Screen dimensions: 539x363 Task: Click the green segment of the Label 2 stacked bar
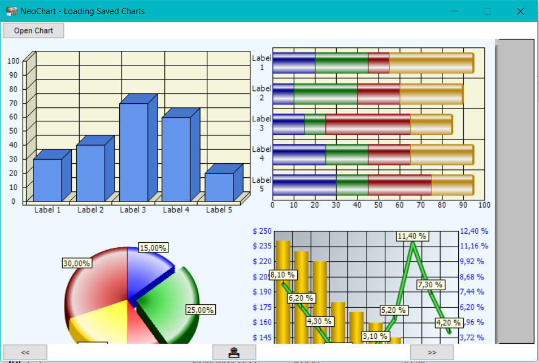point(325,94)
